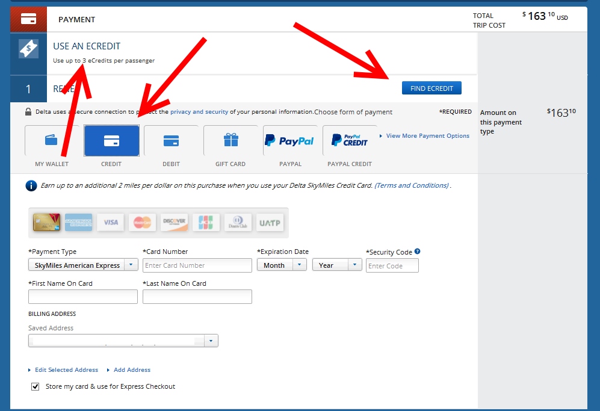Switch to the DEBIT payment tab
This screenshot has width=600, height=411.
point(171,141)
